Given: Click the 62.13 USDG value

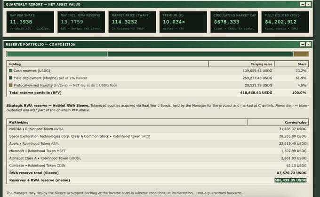Looking at the screenshot, I should click(x=296, y=166).
